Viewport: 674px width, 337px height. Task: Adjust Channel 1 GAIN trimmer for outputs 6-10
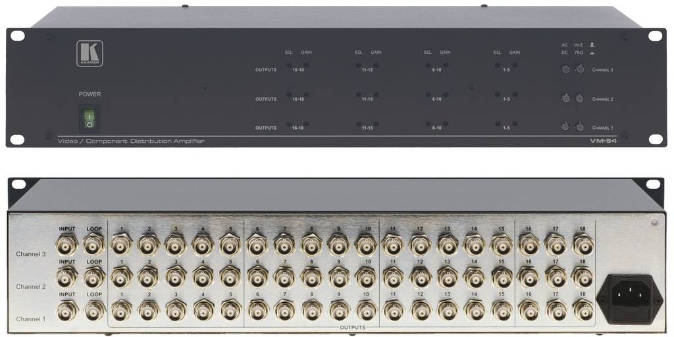(446, 123)
